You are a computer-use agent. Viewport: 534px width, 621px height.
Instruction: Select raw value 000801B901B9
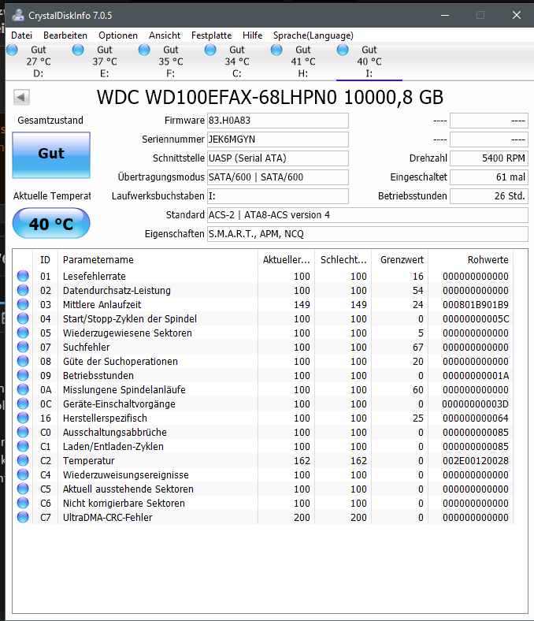pos(476,304)
